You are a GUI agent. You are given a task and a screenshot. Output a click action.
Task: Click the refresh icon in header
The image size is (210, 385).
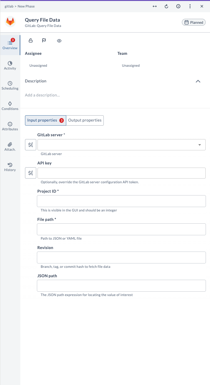pos(166,6)
